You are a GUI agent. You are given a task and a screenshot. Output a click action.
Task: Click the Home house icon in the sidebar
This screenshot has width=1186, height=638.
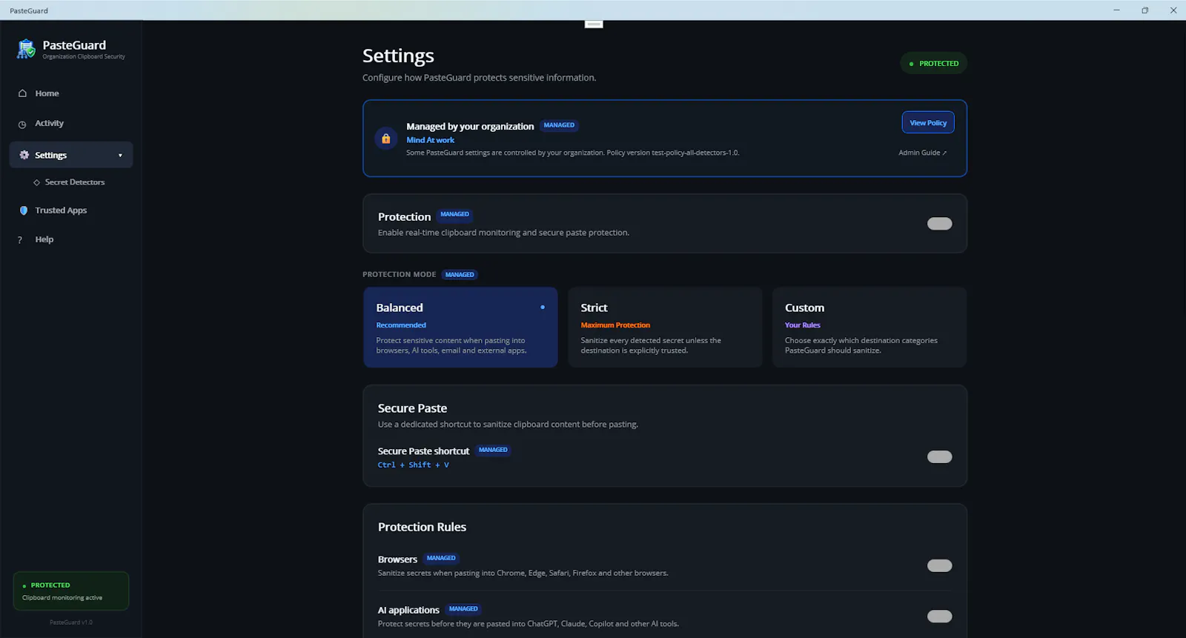tap(22, 93)
